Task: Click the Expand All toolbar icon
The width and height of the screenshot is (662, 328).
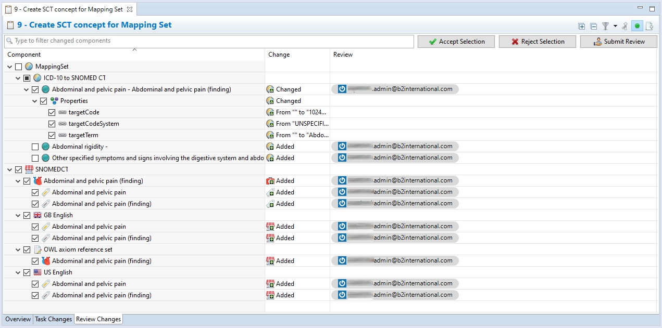Action: click(582, 26)
